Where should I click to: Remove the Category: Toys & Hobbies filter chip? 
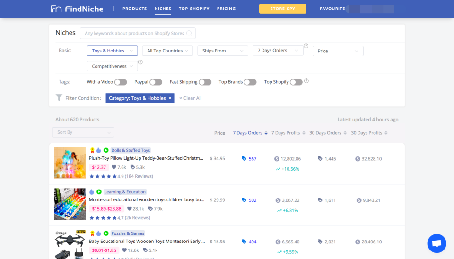(x=170, y=98)
